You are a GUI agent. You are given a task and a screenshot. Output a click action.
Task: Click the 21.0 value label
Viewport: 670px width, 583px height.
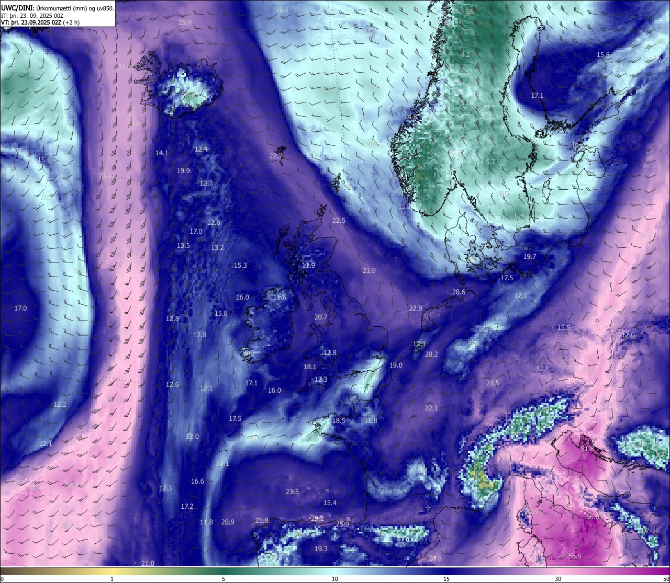(148, 563)
